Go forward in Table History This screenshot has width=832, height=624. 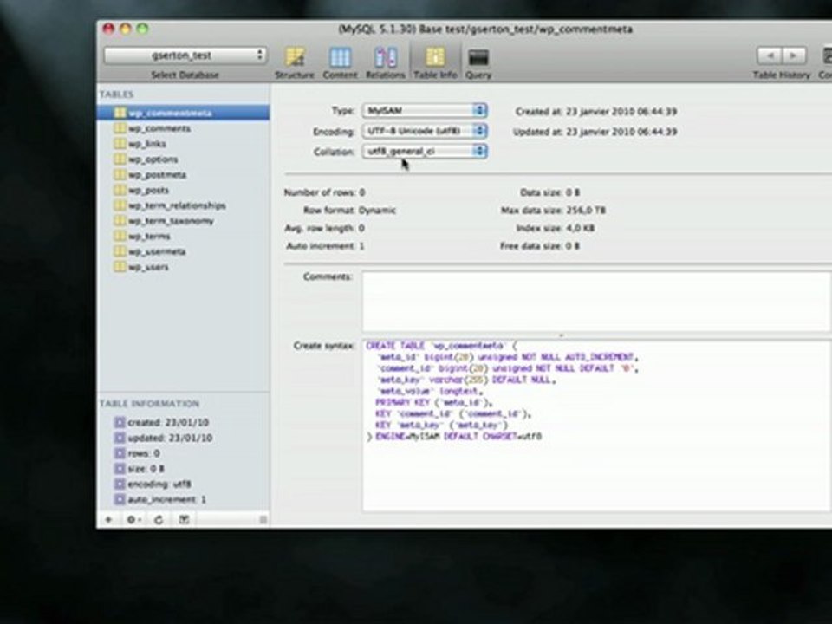pos(794,55)
